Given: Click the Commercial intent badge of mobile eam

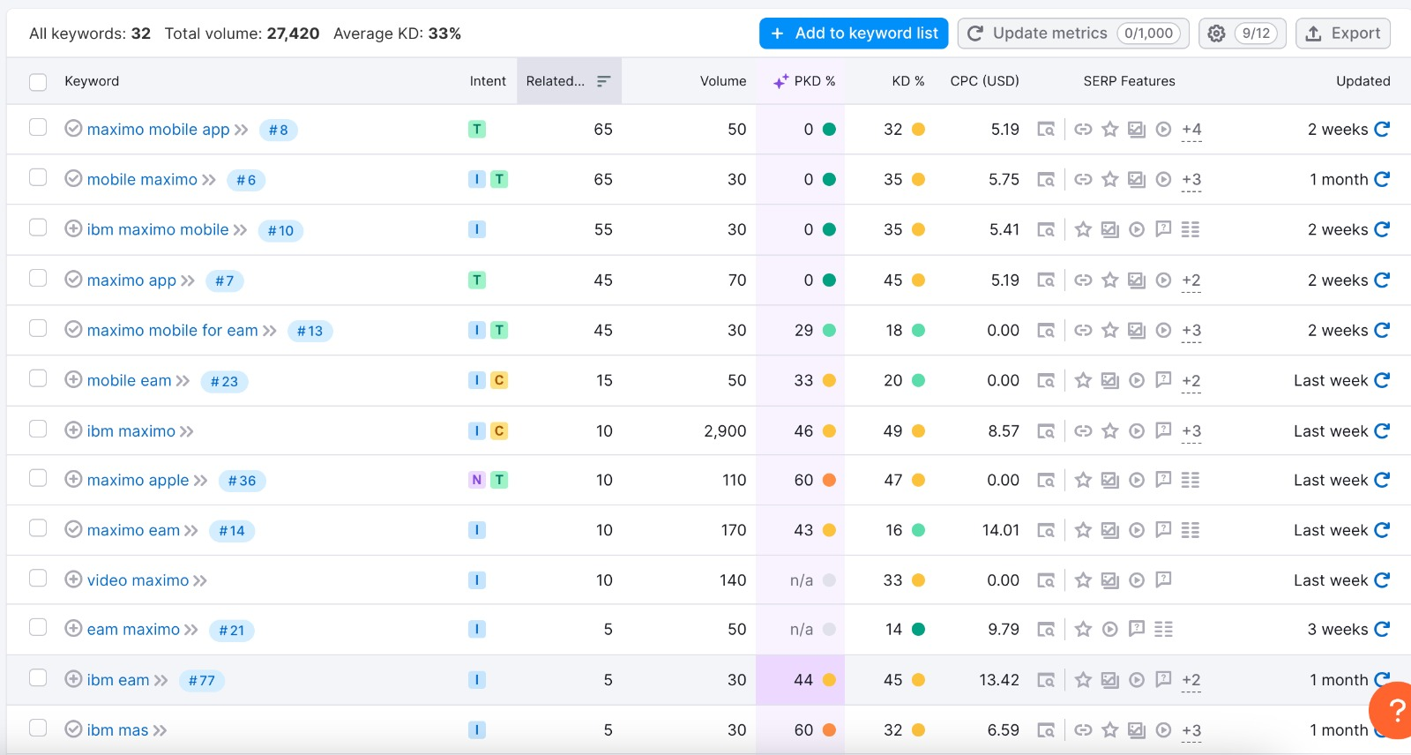Looking at the screenshot, I should (499, 380).
